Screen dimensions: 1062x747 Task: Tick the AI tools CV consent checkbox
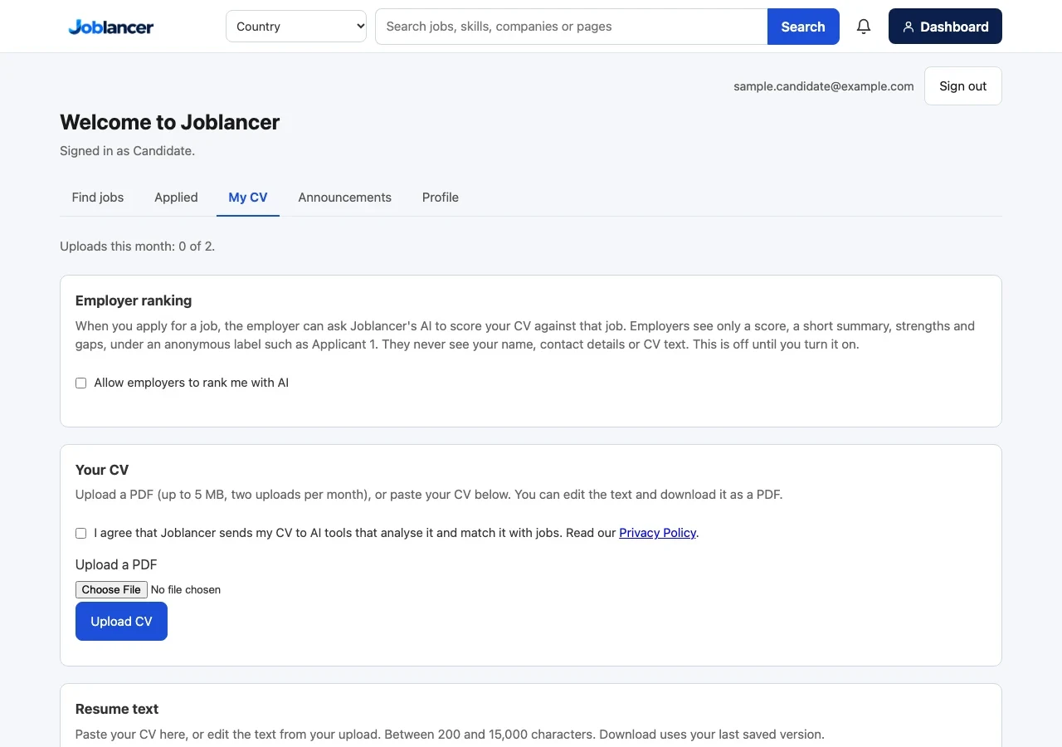80,533
